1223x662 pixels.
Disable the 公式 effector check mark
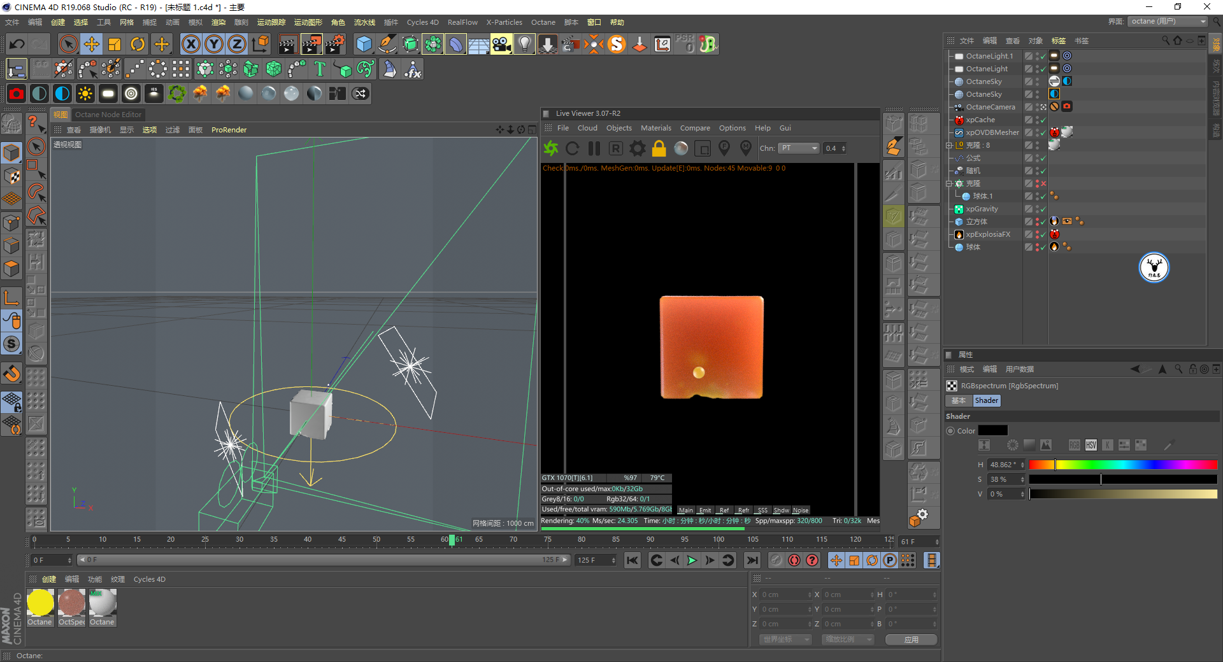click(1043, 158)
